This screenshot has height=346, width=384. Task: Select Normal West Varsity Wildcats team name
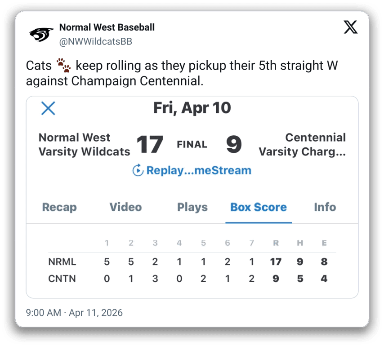(x=84, y=145)
